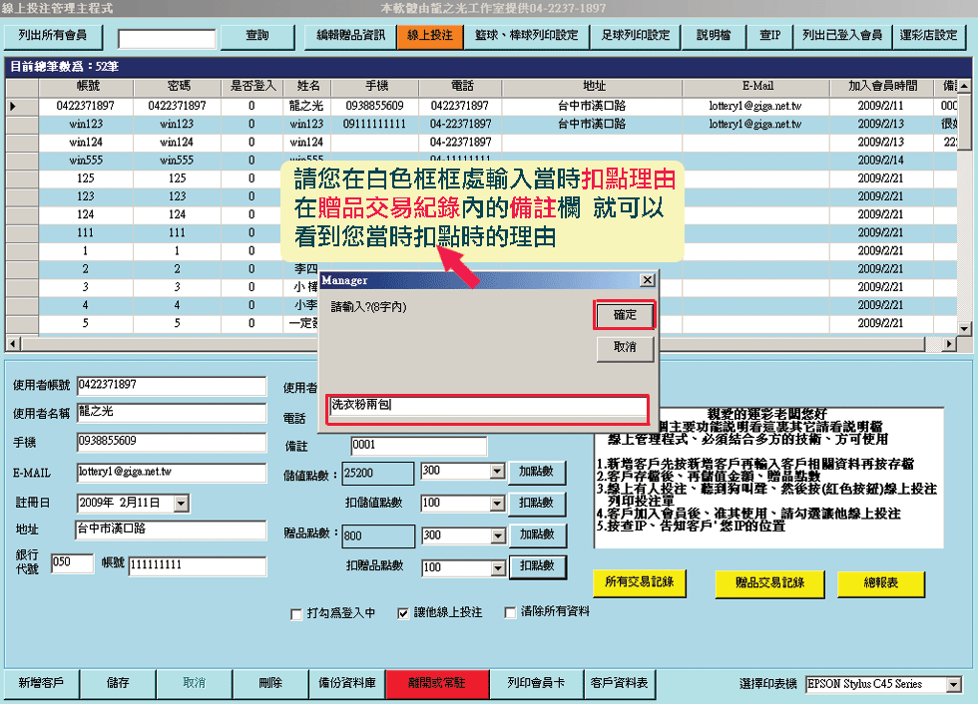
Task: Open 編輯贈品資訊
Action: pyautogui.click(x=350, y=36)
